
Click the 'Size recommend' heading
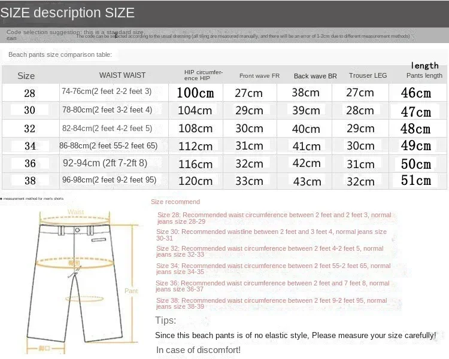[x=175, y=202]
